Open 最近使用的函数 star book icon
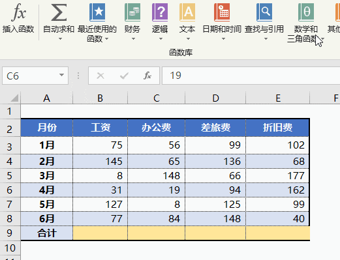The height and width of the screenshot is (260, 340). [x=97, y=12]
